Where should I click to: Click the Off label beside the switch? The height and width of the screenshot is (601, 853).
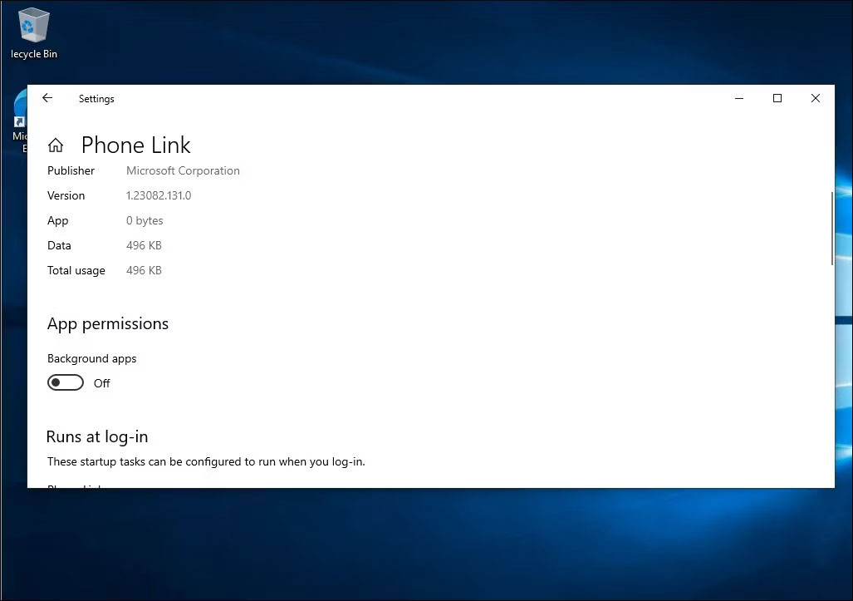point(101,383)
